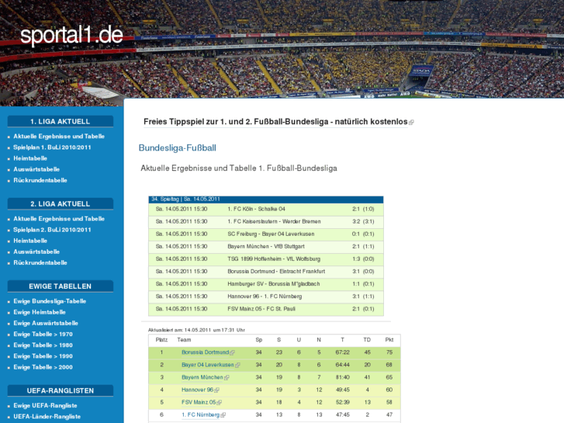Image resolution: width=564 pixels, height=423 pixels.
Task: Open the free Tippspiel headline link
Action: (x=275, y=122)
